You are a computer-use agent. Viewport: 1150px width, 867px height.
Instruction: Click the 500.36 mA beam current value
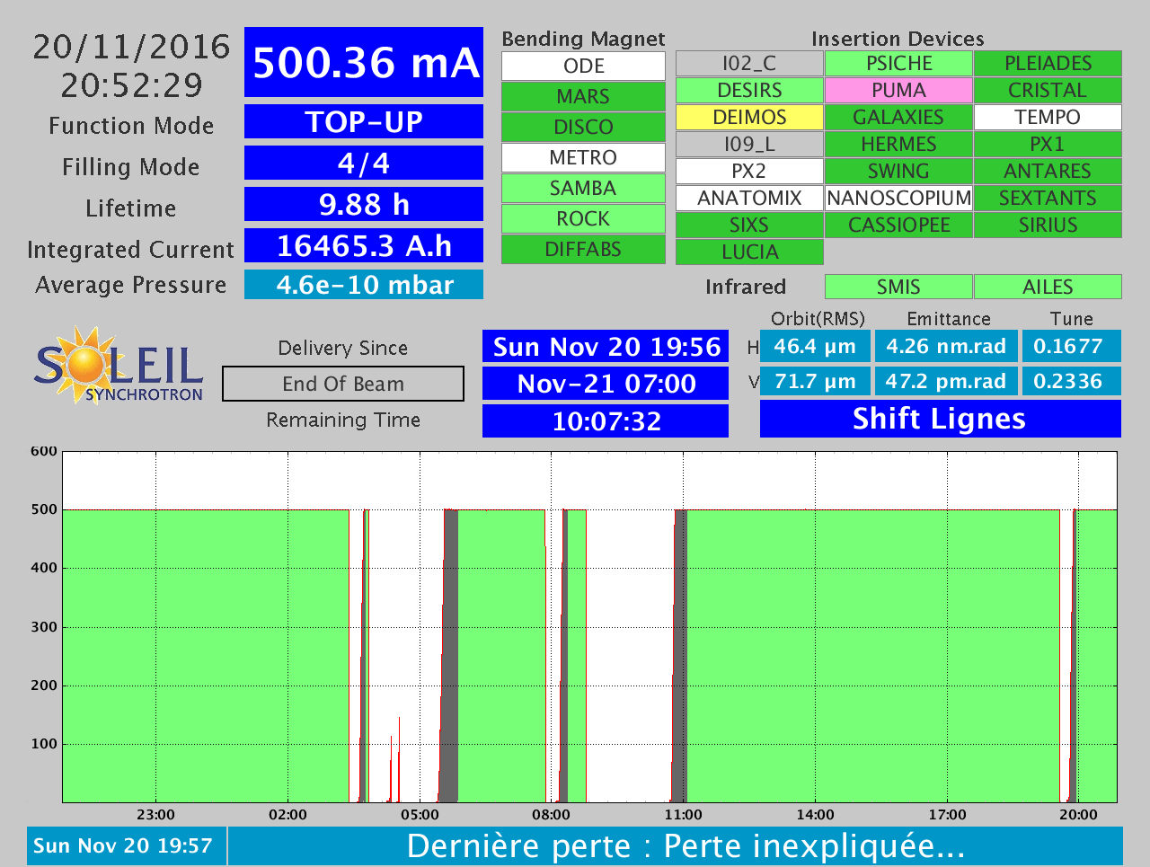(x=364, y=62)
